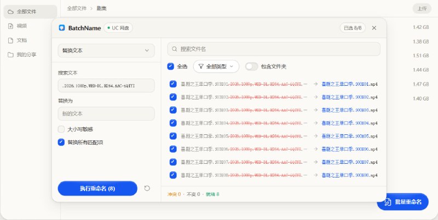Viewport: 438px width, 220px height.
Task: Open the 全部类型 filter dropdown
Action: (216, 67)
